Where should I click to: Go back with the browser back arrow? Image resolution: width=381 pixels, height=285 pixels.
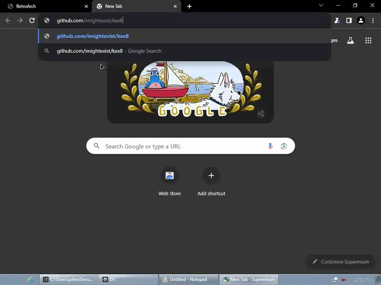[x=8, y=21]
